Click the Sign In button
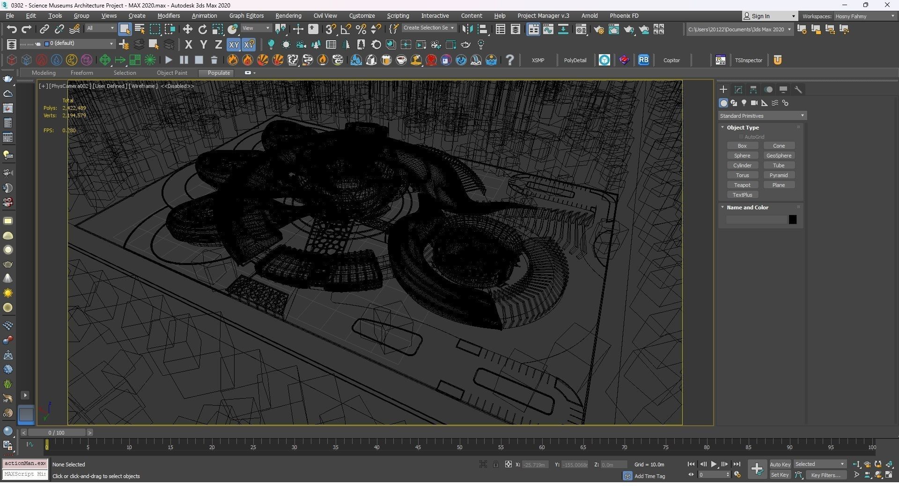 (769, 16)
